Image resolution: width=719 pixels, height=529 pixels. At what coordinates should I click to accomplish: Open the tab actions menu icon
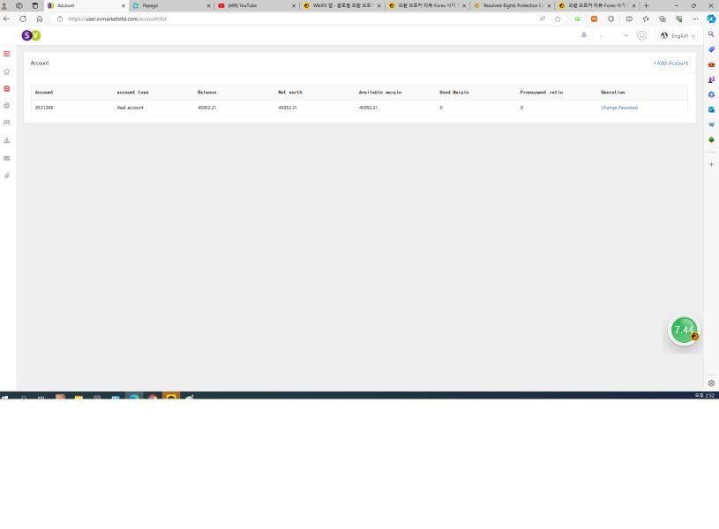click(x=35, y=5)
